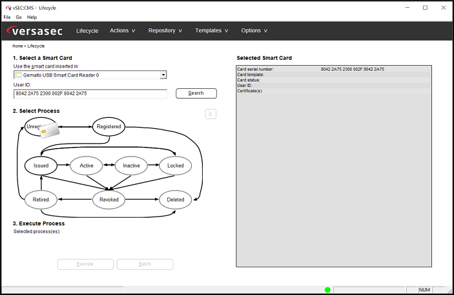Expand the Repository dropdown menu
454x295 pixels.
(165, 30)
